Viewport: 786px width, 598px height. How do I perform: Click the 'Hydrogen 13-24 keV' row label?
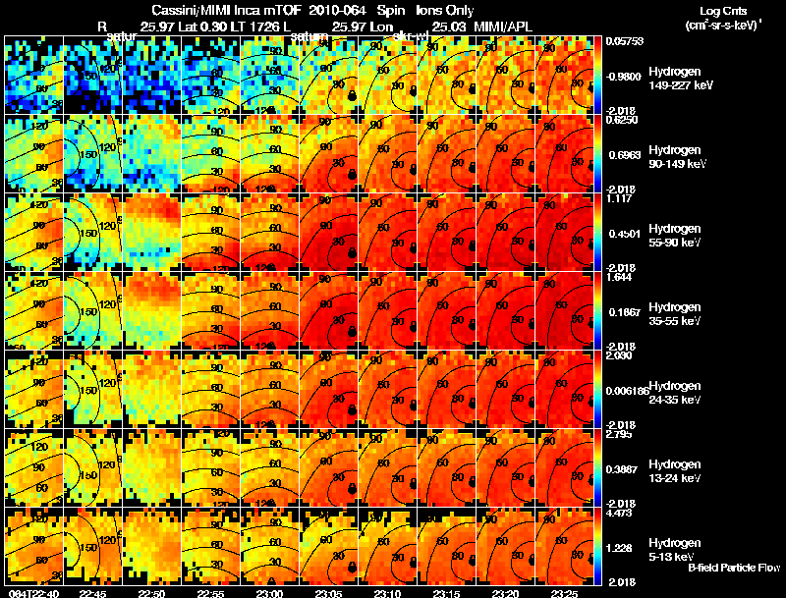pyautogui.click(x=675, y=471)
